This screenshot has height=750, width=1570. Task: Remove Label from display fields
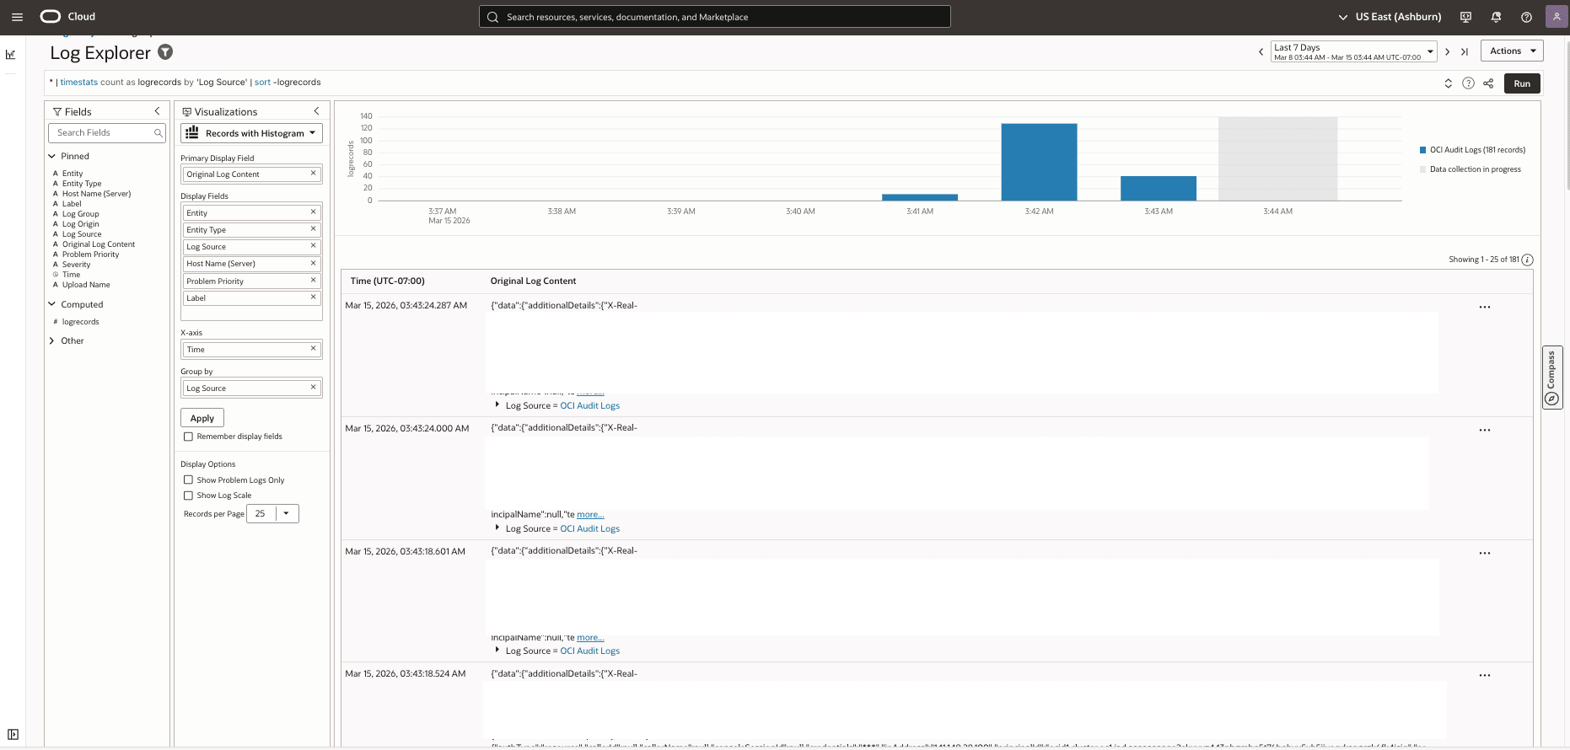coord(313,297)
